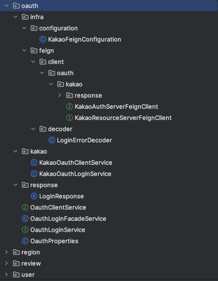This screenshot has height=281, width=218.
Task: Collapse the feign folder chevron
Action: tap(24, 50)
